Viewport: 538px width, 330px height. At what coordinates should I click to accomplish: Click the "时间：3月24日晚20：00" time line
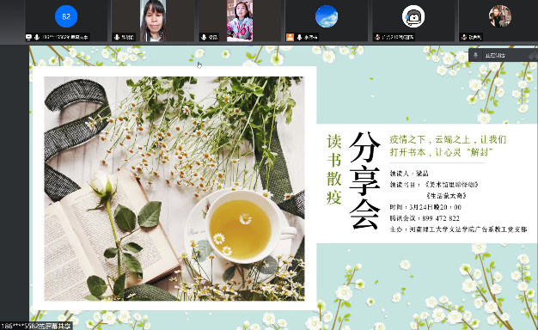425,207
